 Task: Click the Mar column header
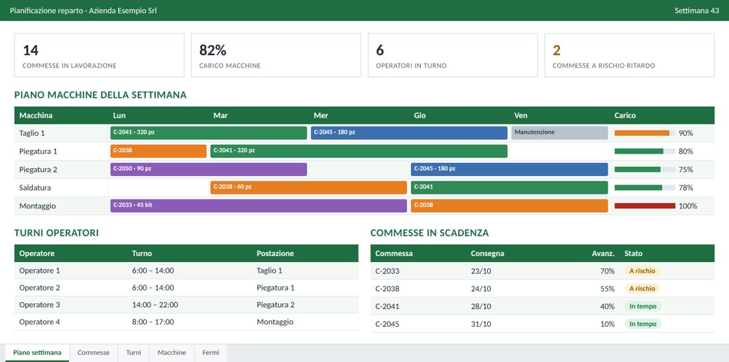point(221,116)
